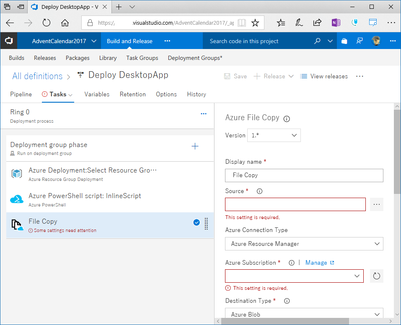Click the Source browse ellipsis button

[x=376, y=204]
